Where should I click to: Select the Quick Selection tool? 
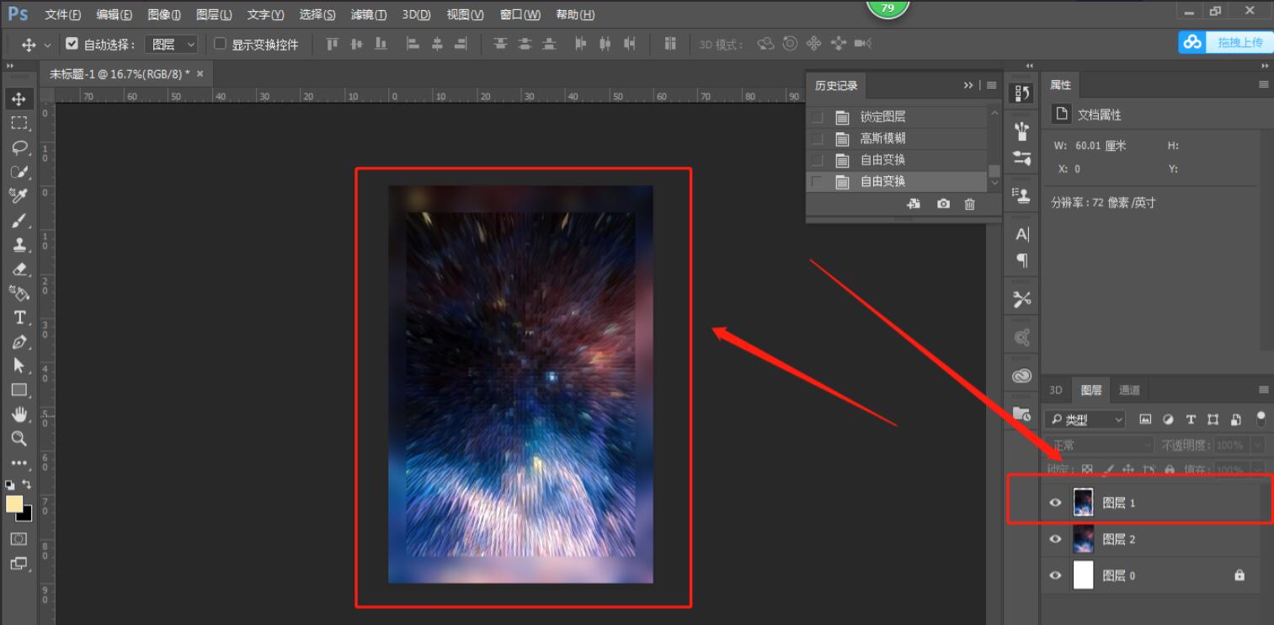pyautogui.click(x=19, y=172)
